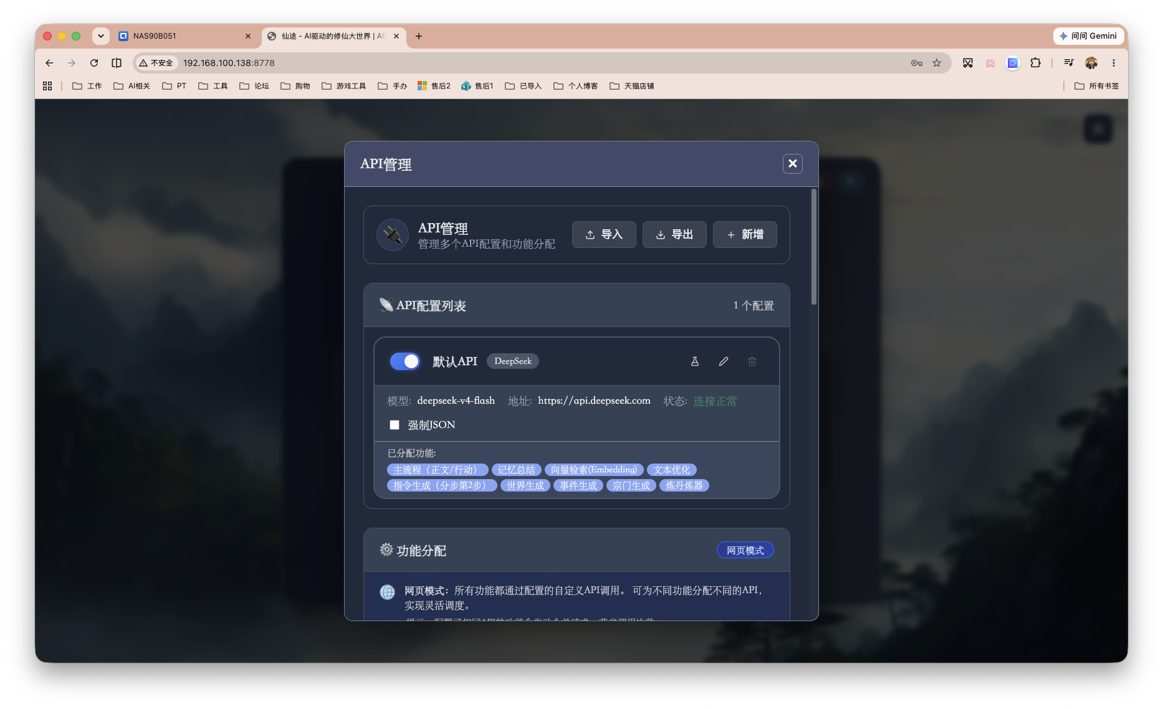Click the blue extension icon in toolbar

coord(1013,63)
